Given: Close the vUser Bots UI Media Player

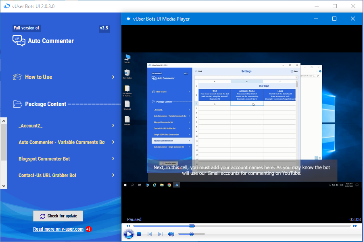Looking at the screenshot, I should (x=353, y=19).
